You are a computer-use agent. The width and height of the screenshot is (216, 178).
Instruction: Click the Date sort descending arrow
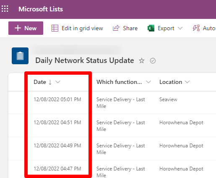pyautogui.click(x=50, y=82)
